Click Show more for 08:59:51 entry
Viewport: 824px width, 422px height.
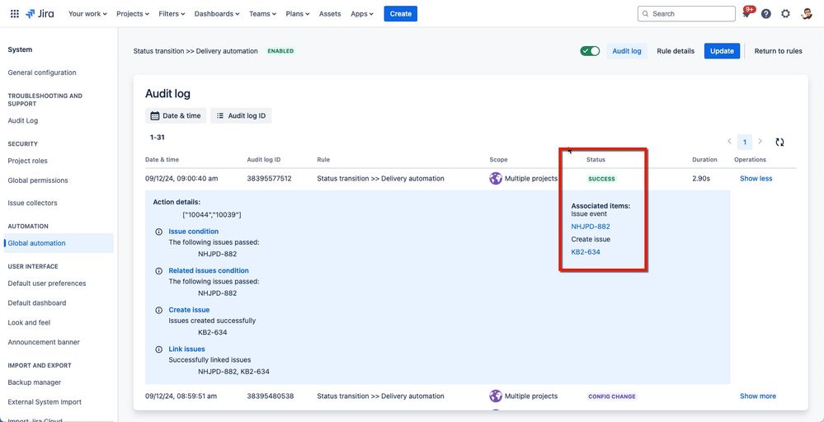pos(758,396)
